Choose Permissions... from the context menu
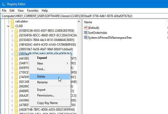 (46, 95)
